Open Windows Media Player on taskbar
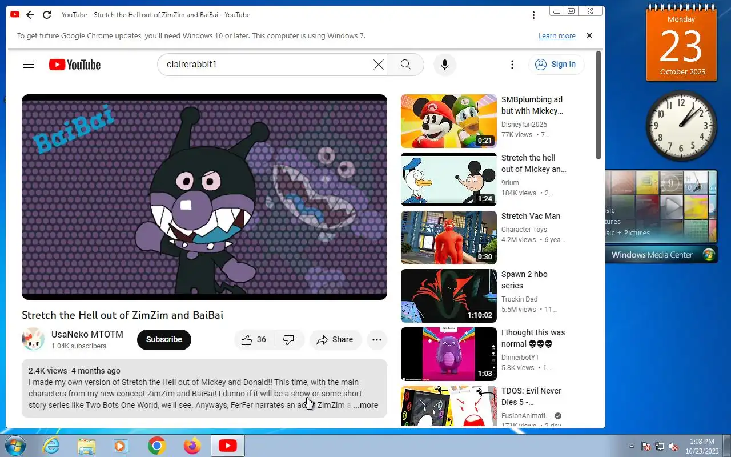 click(121, 446)
